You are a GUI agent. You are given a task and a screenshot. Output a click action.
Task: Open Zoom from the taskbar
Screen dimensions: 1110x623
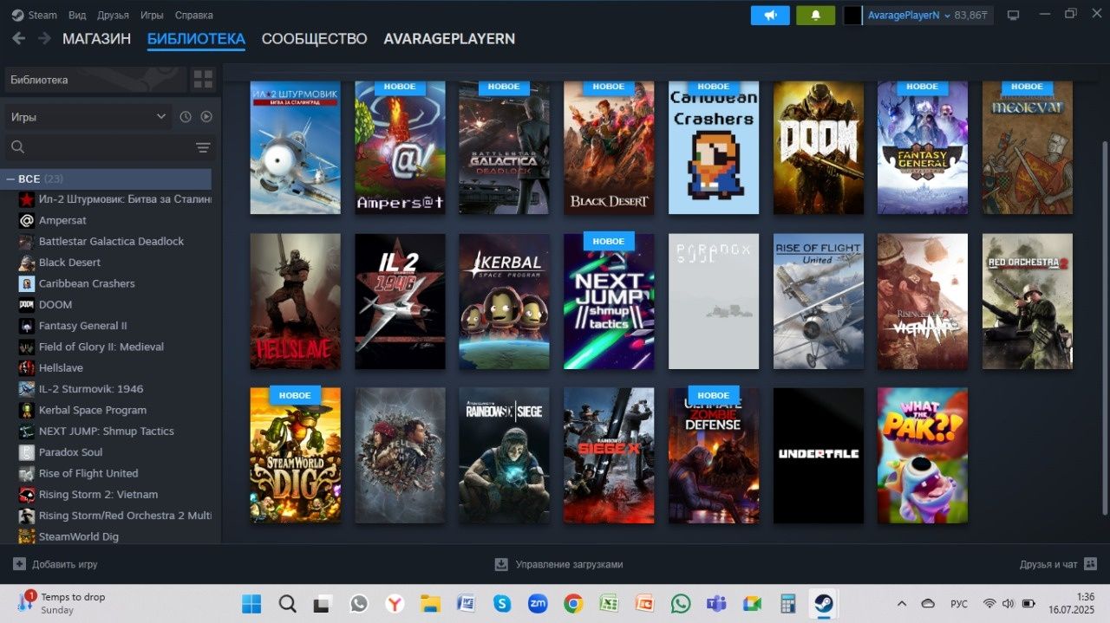point(538,603)
